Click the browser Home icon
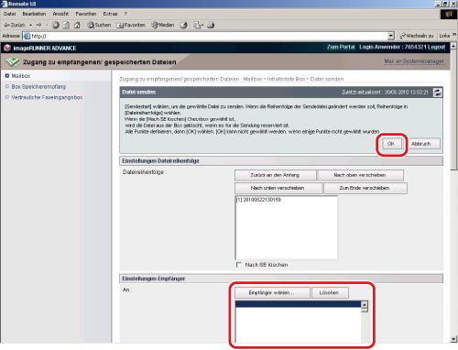 77,25
